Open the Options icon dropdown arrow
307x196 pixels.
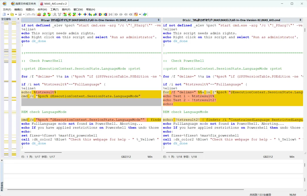pos(140,14)
